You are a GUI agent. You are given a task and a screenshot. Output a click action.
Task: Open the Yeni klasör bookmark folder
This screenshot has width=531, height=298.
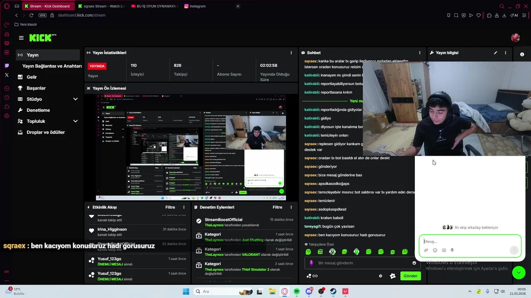tap(26, 24)
